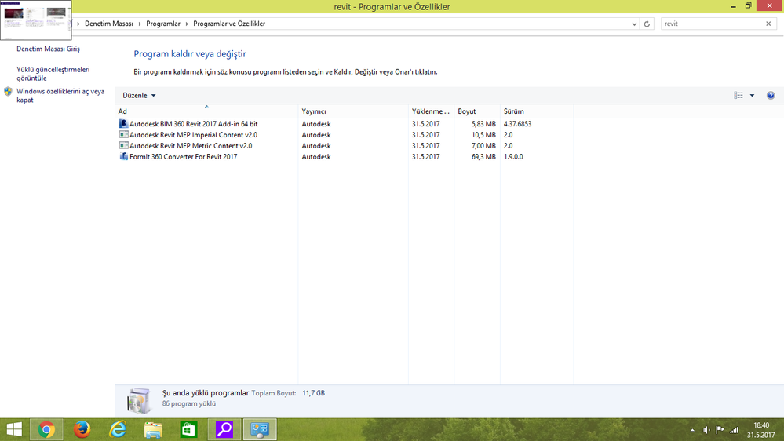Viewport: 784px width, 441px height.
Task: Click the Windows shield icon in sidebar
Action: pos(8,92)
